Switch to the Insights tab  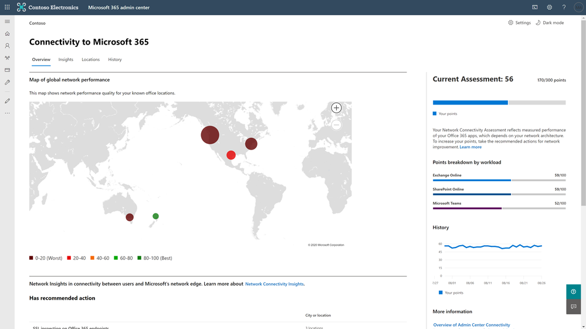66,60
